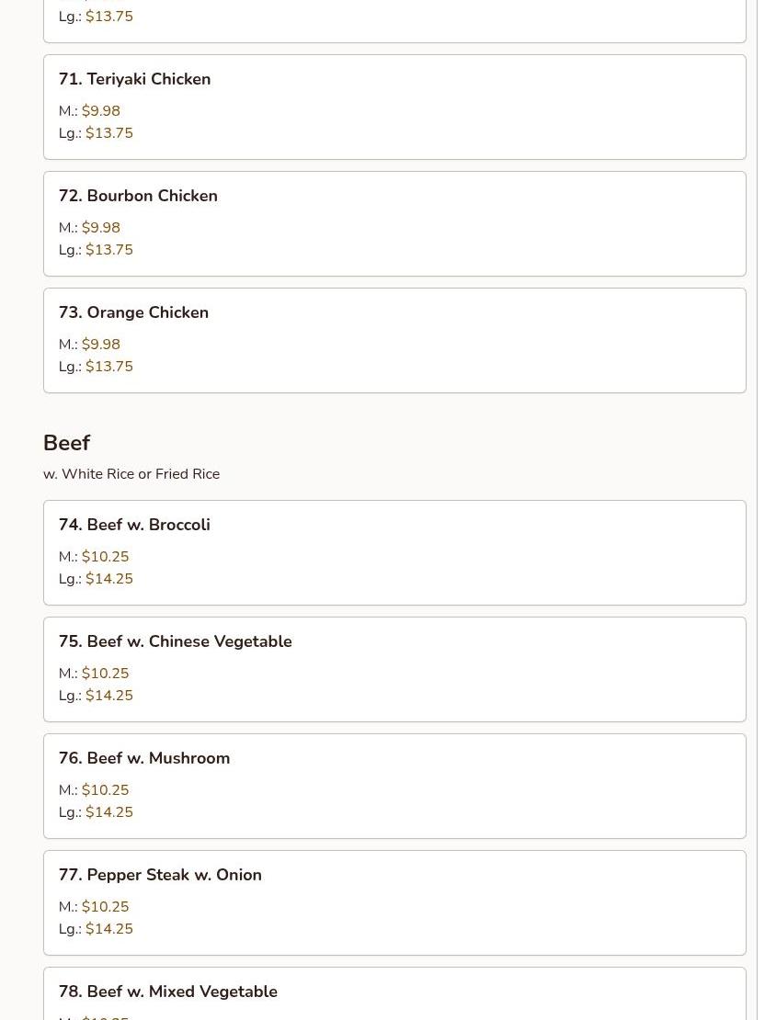Click the 73. Orange Chicken title
Viewport: 776px width, 1020px height.
[133, 312]
